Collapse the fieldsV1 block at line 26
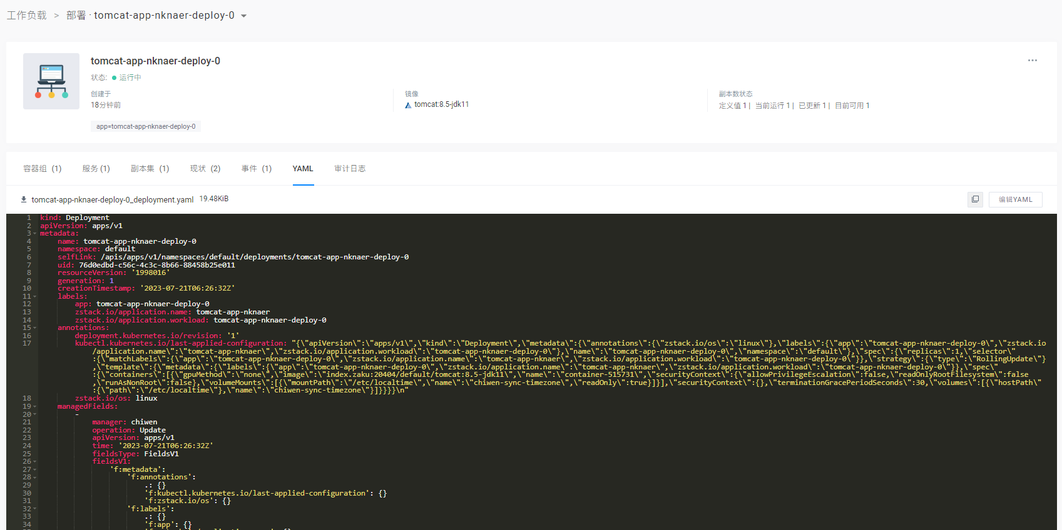Viewport: 1062px width, 530px height. (x=35, y=462)
